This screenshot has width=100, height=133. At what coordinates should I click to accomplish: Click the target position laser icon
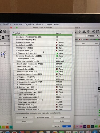pos(94,31)
